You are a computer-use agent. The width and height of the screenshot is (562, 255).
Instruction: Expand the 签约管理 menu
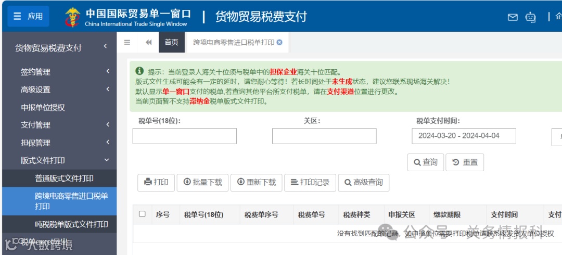[x=59, y=72]
